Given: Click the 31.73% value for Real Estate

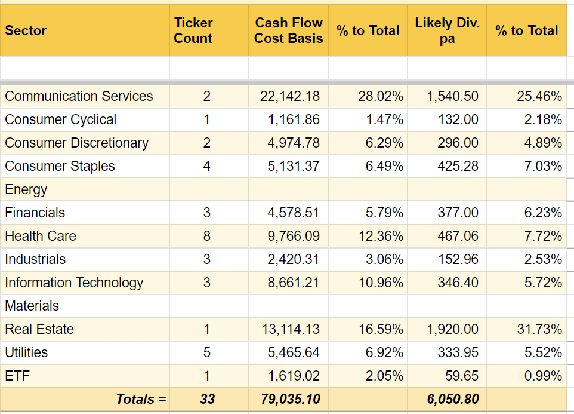Looking at the screenshot, I should tap(543, 329).
